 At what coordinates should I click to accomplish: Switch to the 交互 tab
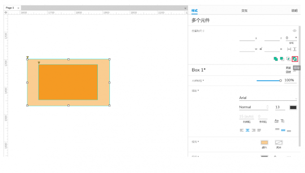pos(244,11)
